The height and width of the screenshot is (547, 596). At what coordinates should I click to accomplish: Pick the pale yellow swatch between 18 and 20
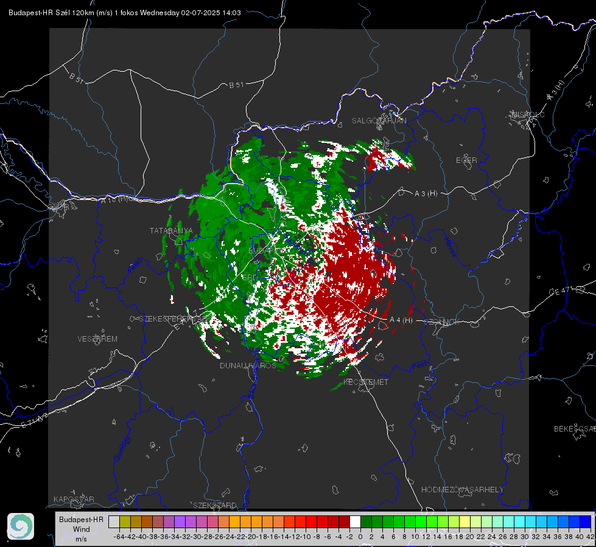click(x=465, y=522)
